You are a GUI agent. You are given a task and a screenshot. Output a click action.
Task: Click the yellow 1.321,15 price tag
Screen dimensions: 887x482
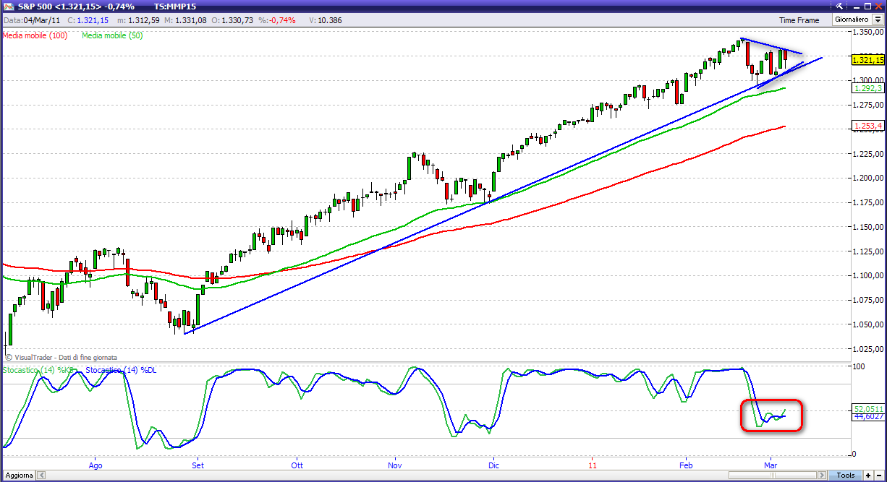[867, 60]
